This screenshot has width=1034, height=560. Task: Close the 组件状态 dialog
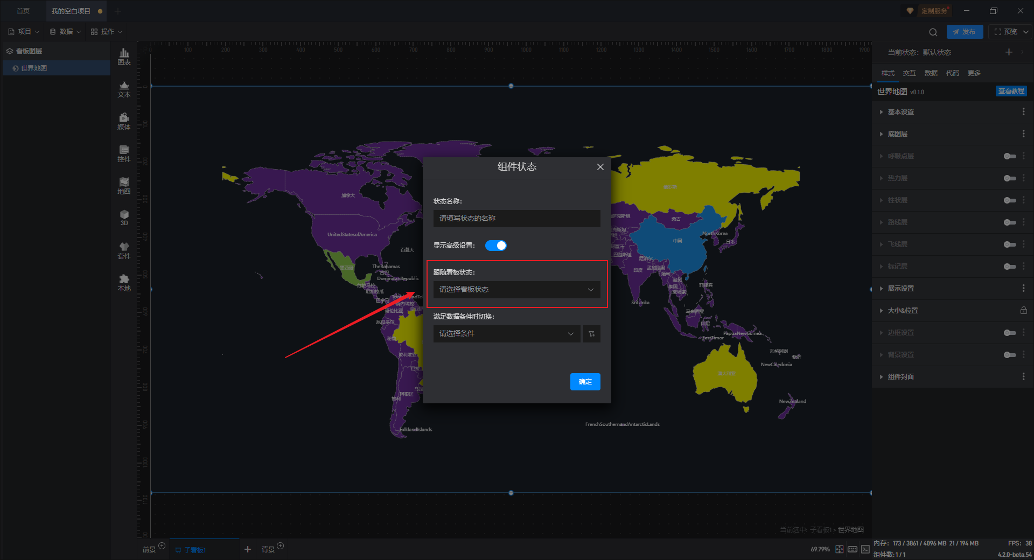click(x=600, y=167)
